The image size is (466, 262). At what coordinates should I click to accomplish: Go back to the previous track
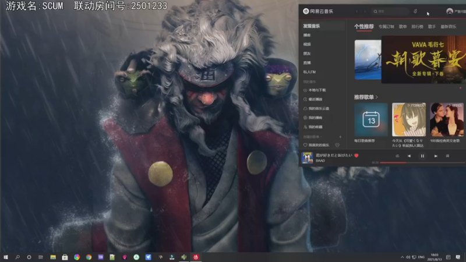(409, 156)
